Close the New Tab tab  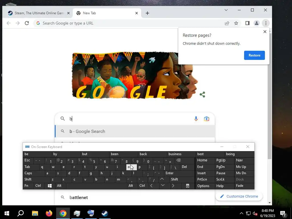pos(137,13)
